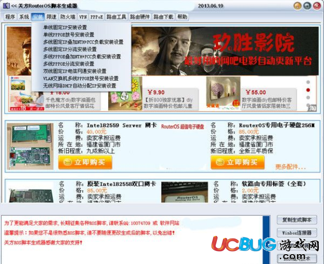Choose 多线PPPOE叠加NTH+PCC负载安装设置
Image resolution: width=324 pixels, height=264 pixels.
[x=82, y=56]
